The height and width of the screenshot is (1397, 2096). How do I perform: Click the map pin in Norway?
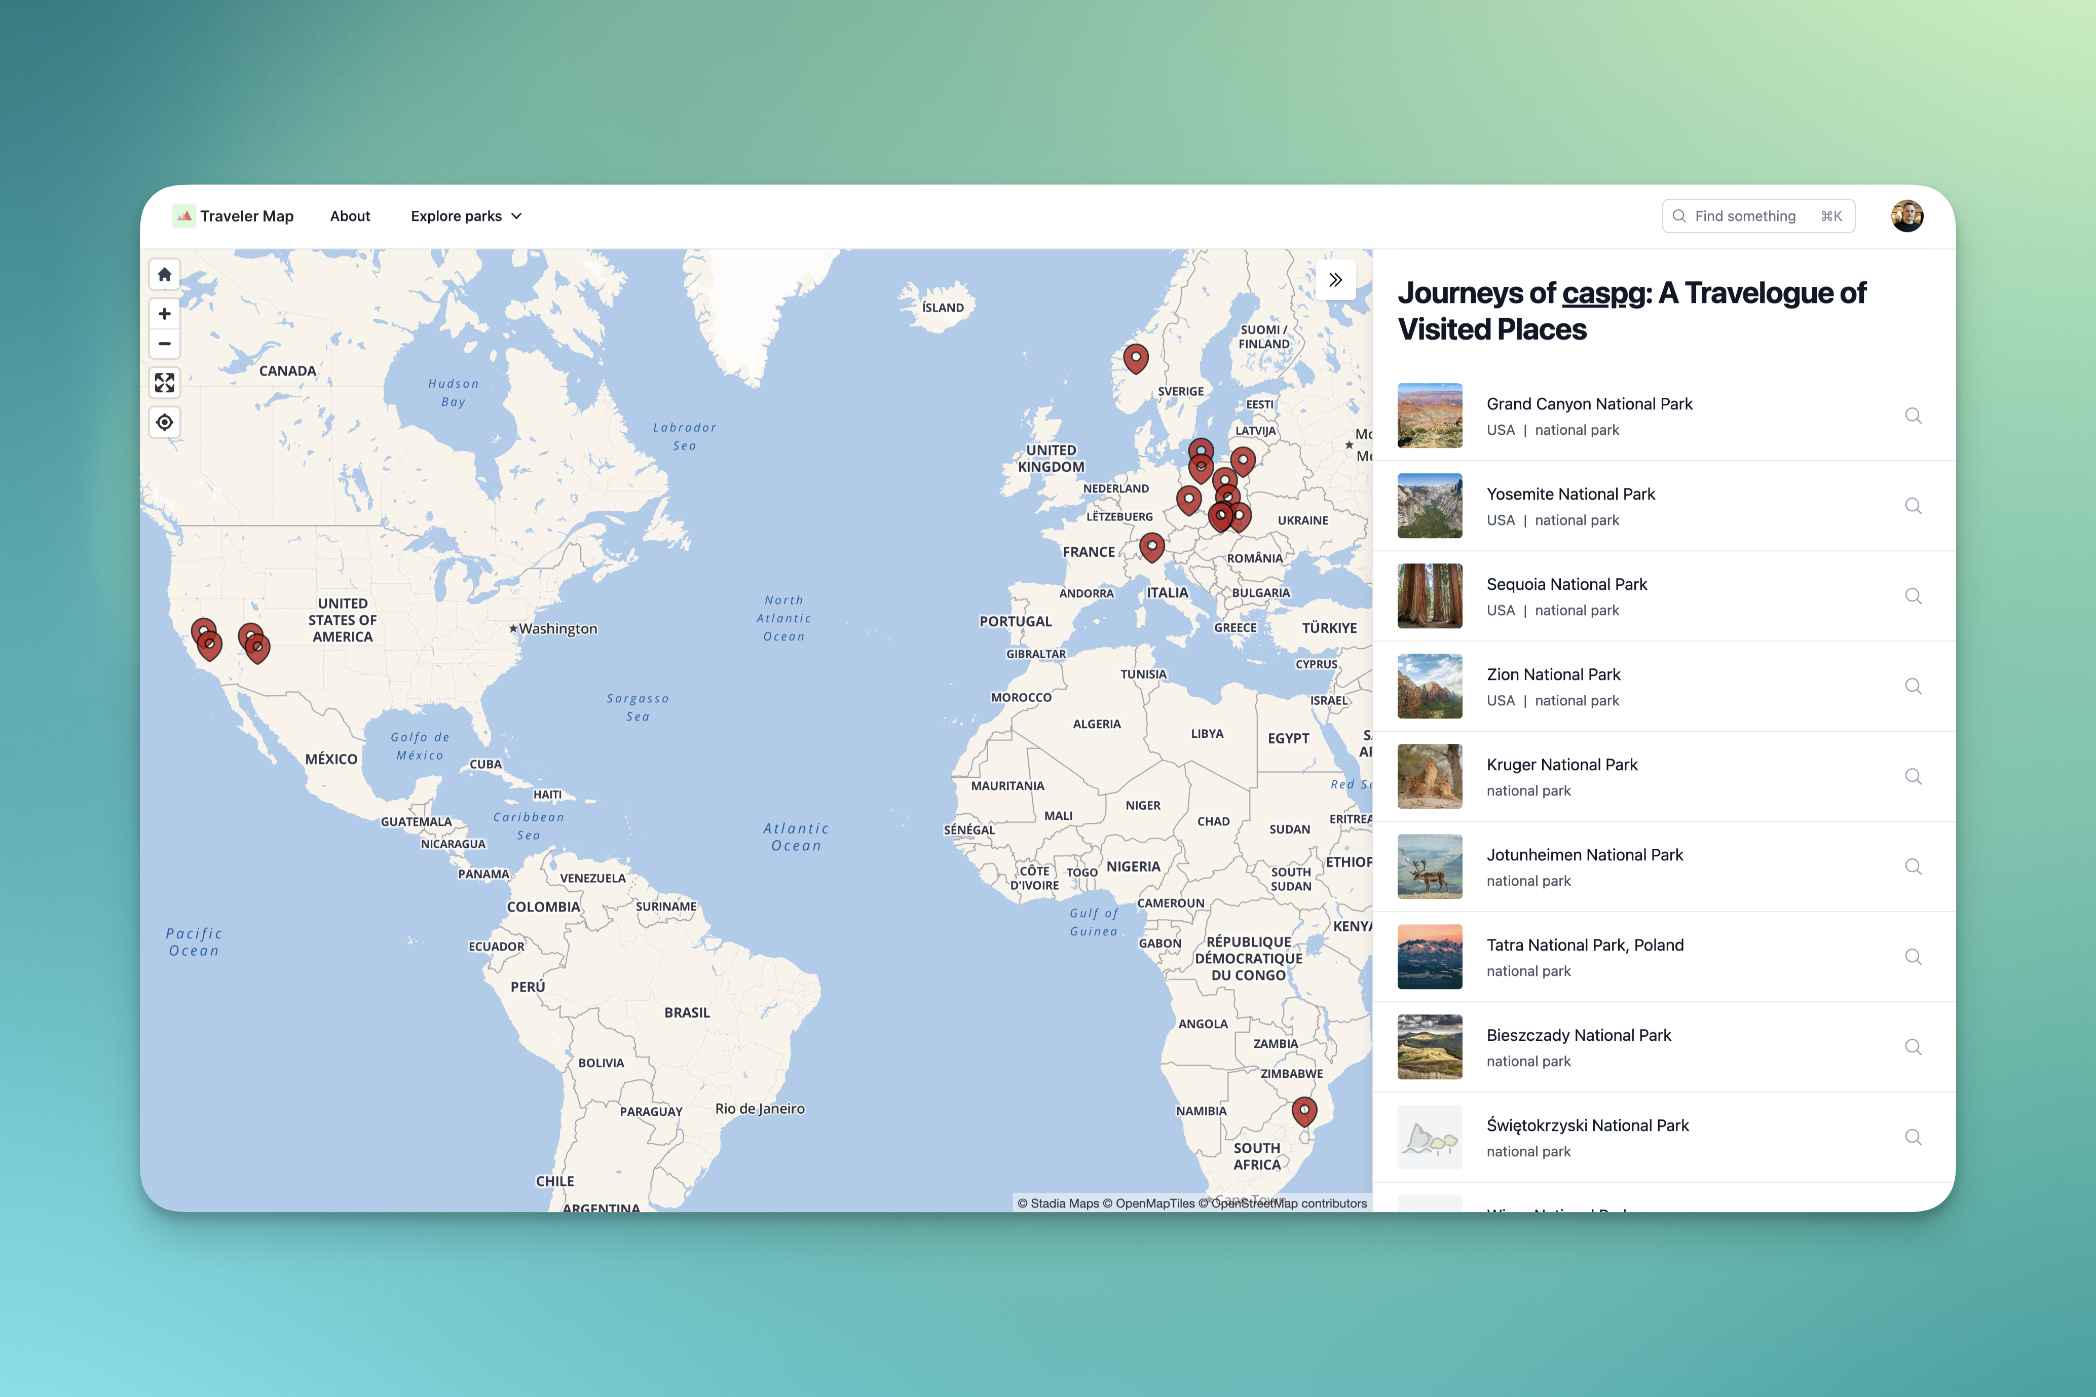point(1136,358)
